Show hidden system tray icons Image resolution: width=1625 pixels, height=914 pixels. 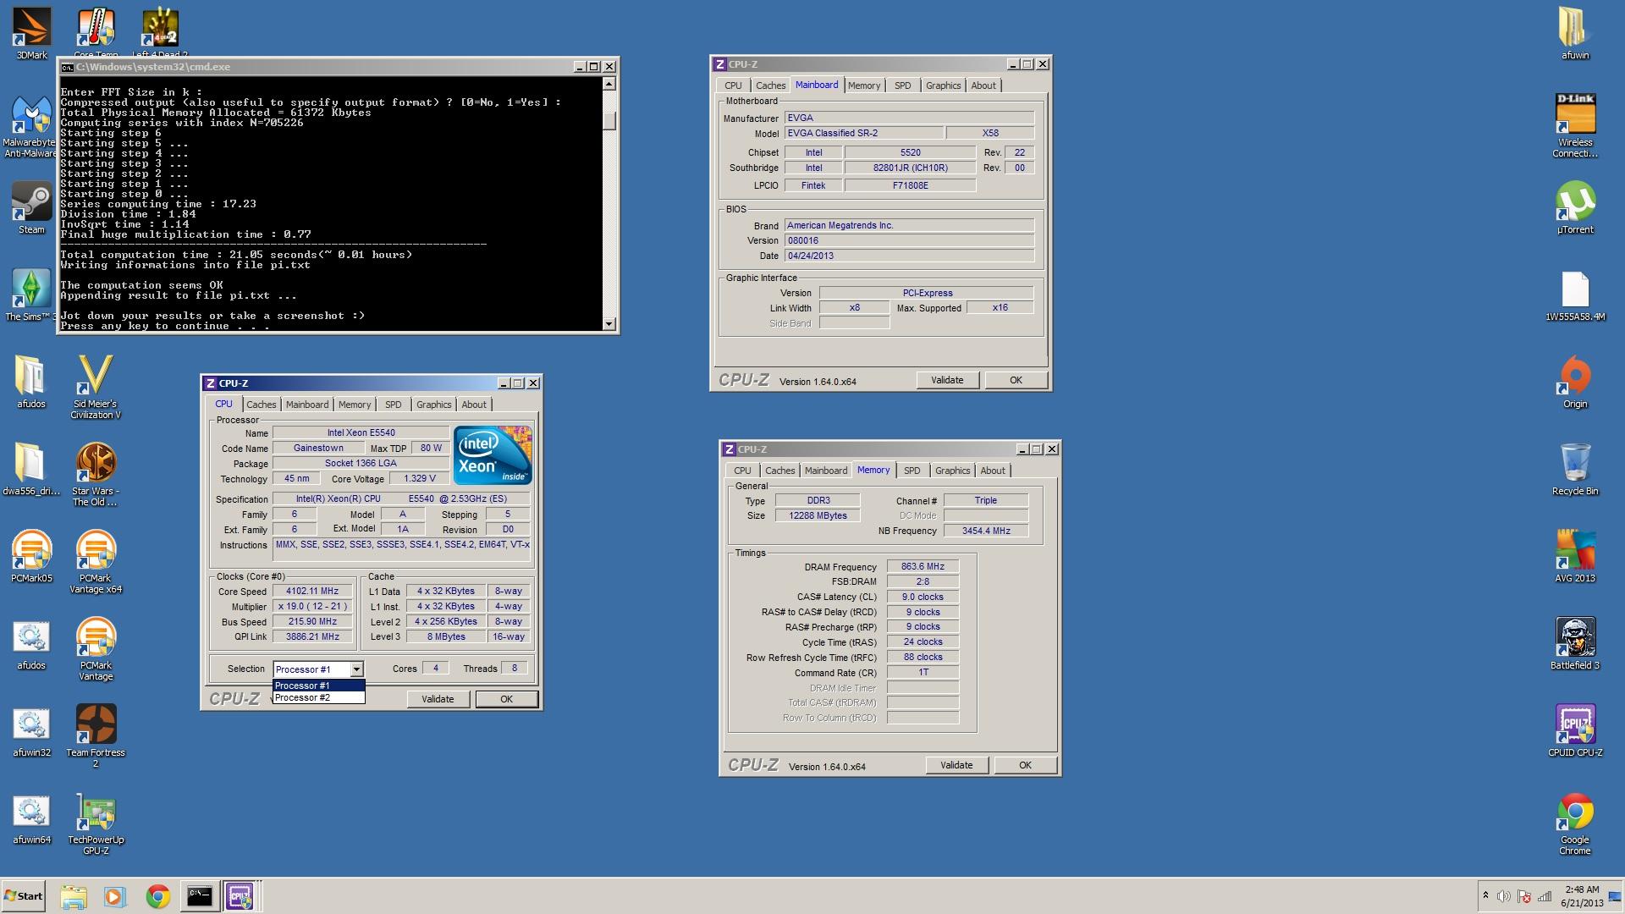1485,895
